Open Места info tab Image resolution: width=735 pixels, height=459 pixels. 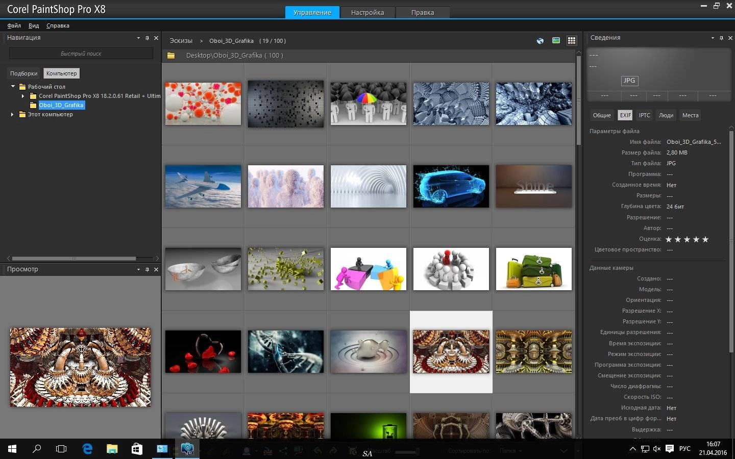tap(691, 115)
